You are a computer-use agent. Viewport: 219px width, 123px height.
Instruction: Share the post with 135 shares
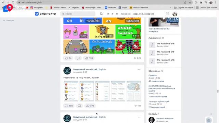point(89,58)
